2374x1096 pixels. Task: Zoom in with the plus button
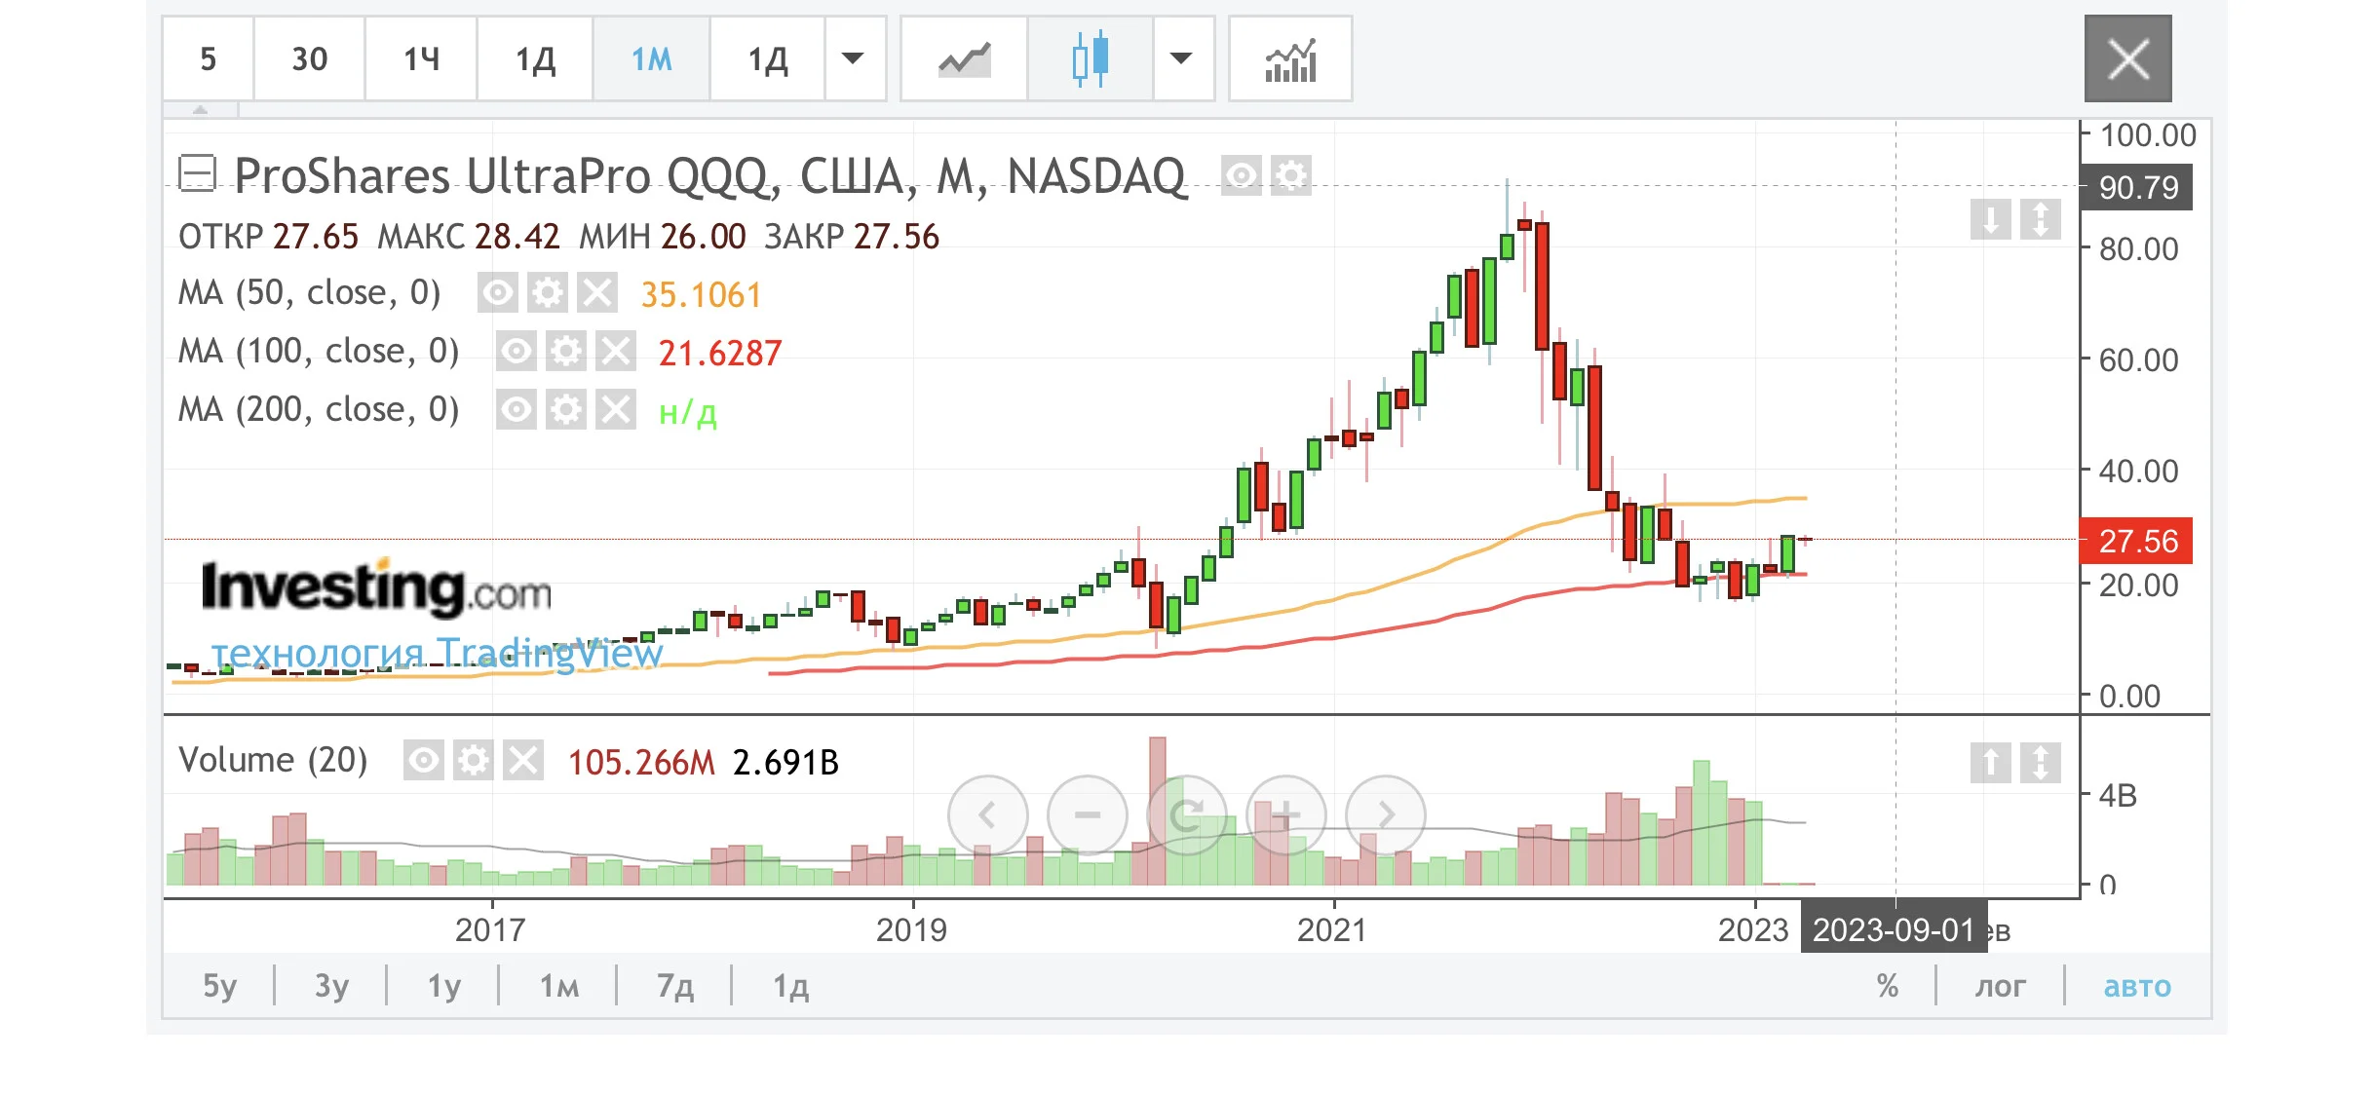coord(1286,814)
